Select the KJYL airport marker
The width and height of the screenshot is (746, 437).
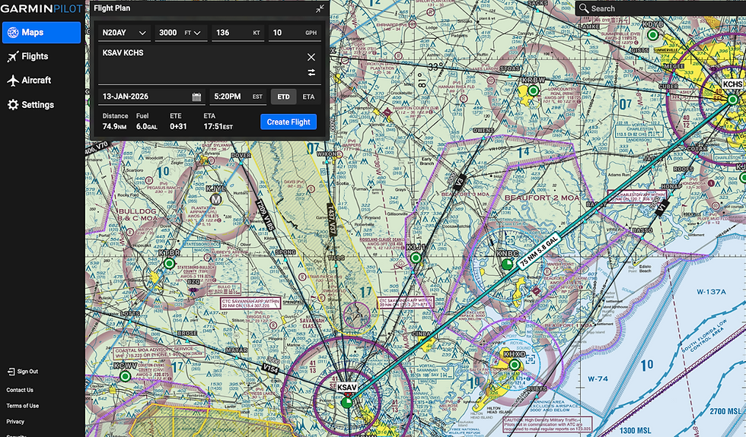pyautogui.click(x=216, y=199)
